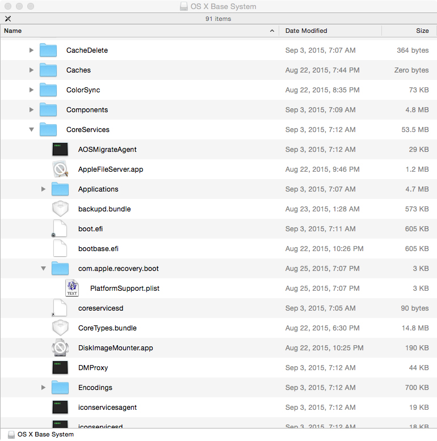Select the CoreTypes.bundle icon
This screenshot has height=441, width=437.
click(x=60, y=328)
